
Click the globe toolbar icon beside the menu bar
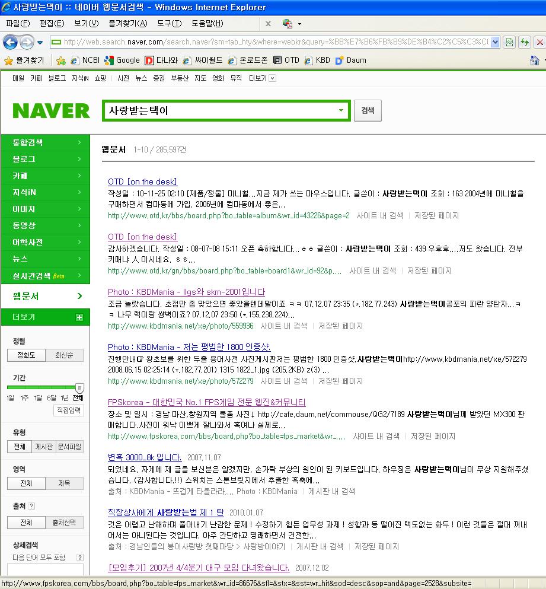288,24
